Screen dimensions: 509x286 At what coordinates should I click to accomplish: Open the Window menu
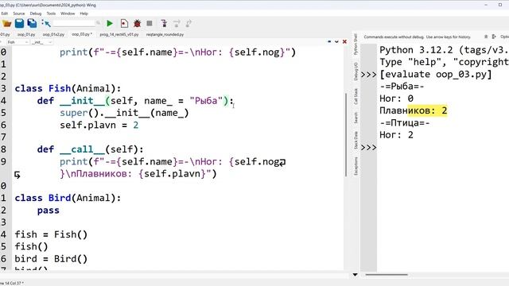pos(68,14)
